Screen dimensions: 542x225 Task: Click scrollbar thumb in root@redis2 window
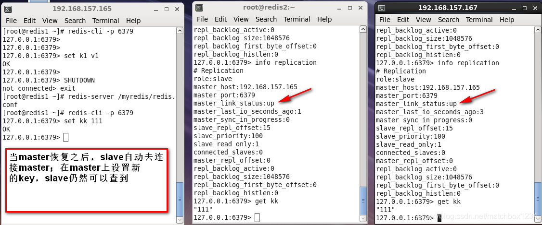coord(362,200)
